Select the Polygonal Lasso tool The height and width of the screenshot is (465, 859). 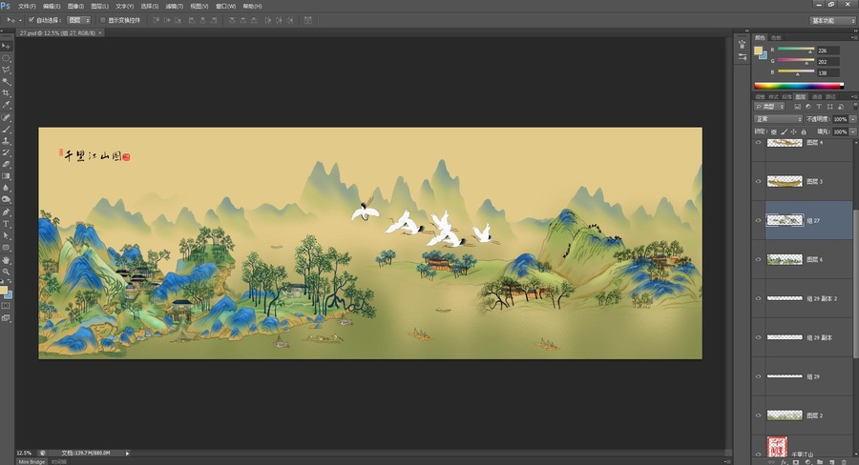pyautogui.click(x=6, y=70)
